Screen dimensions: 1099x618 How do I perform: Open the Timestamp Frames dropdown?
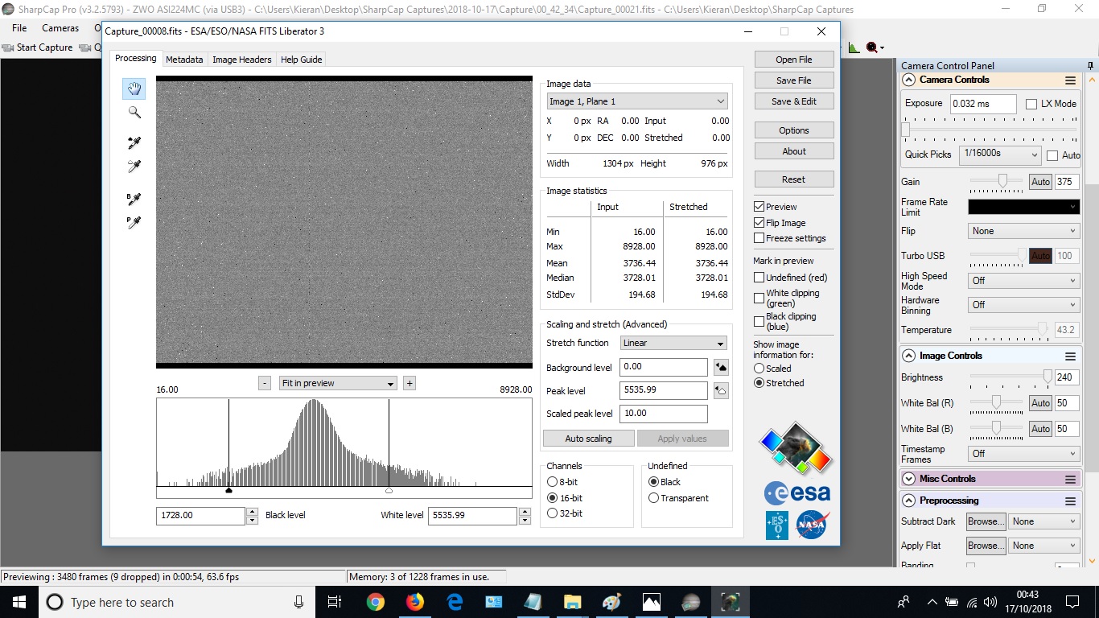1023,454
